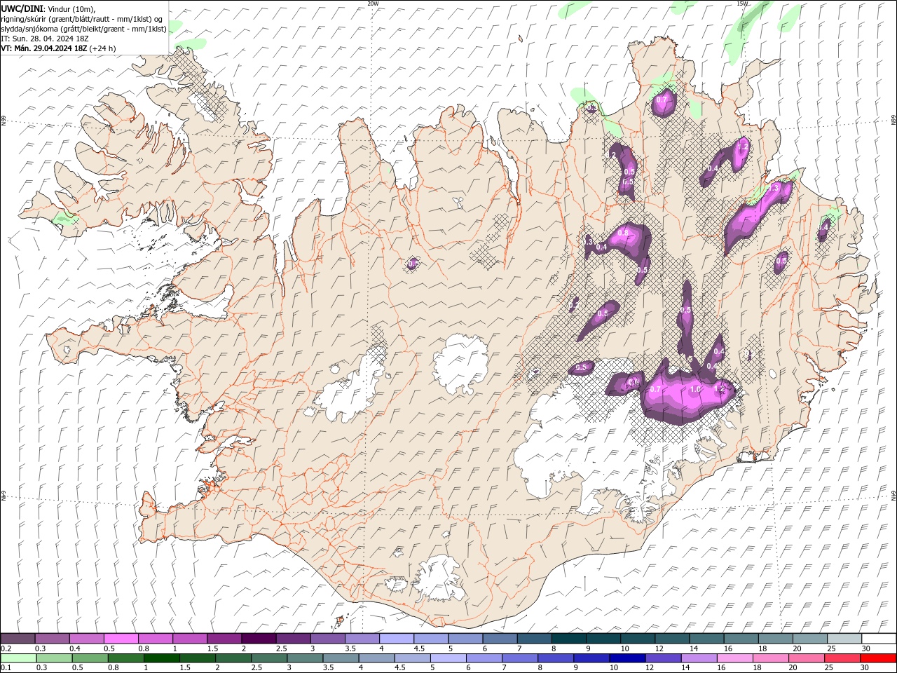Select the dark teal 8 swatch in upper legend
This screenshot has width=897, height=673.
569,639
